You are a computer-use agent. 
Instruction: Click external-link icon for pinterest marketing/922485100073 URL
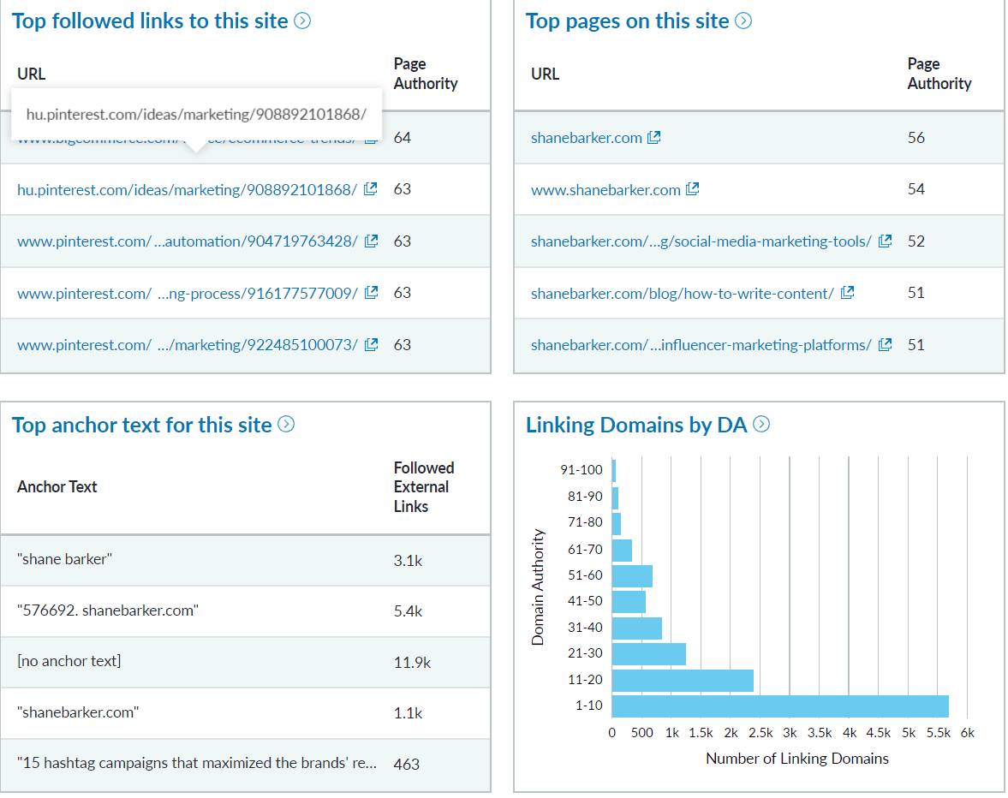(x=371, y=344)
